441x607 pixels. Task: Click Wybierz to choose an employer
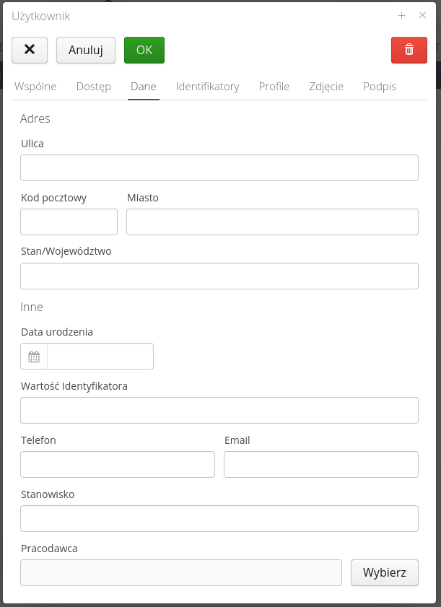click(385, 572)
